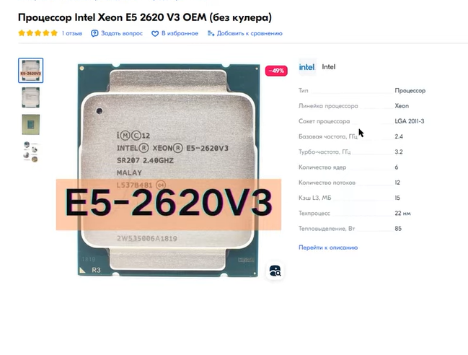Image resolution: width=468 pixels, height=355 pixels.
Task: Click the main processor product image
Action: point(169,170)
